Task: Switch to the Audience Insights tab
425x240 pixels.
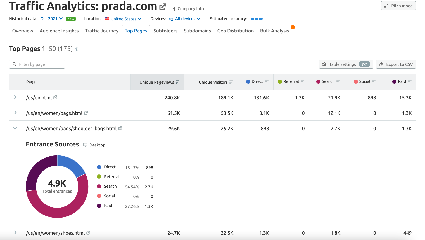Action: point(59,31)
